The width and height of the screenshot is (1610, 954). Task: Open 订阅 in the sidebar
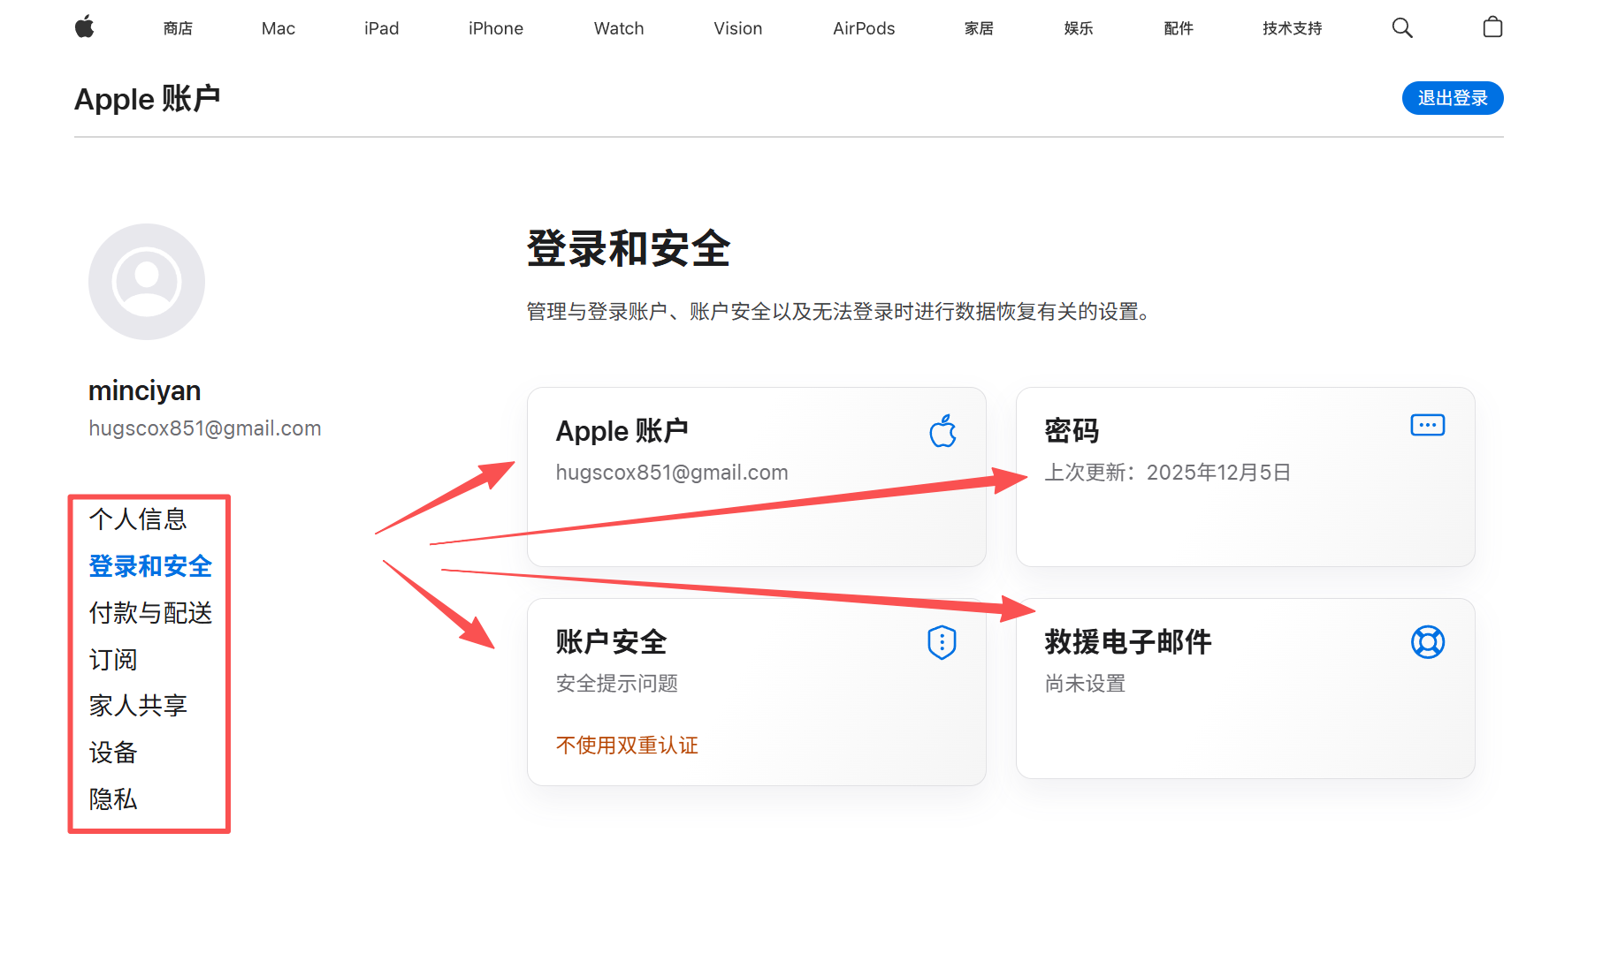113,660
